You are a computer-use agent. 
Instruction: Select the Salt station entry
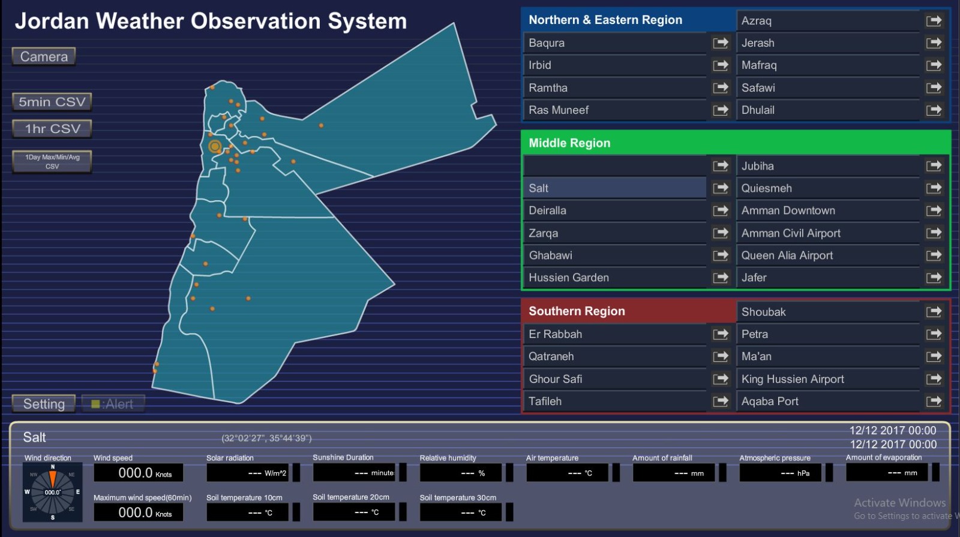(x=614, y=188)
